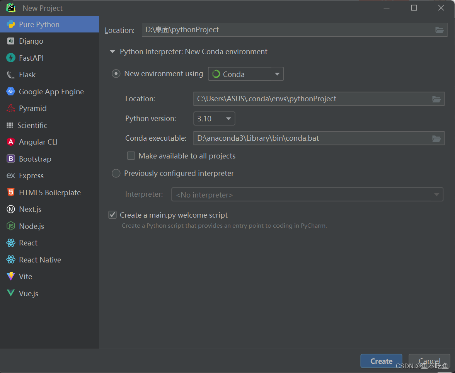455x373 pixels.
Task: Select Pyramid project type
Action: point(49,109)
